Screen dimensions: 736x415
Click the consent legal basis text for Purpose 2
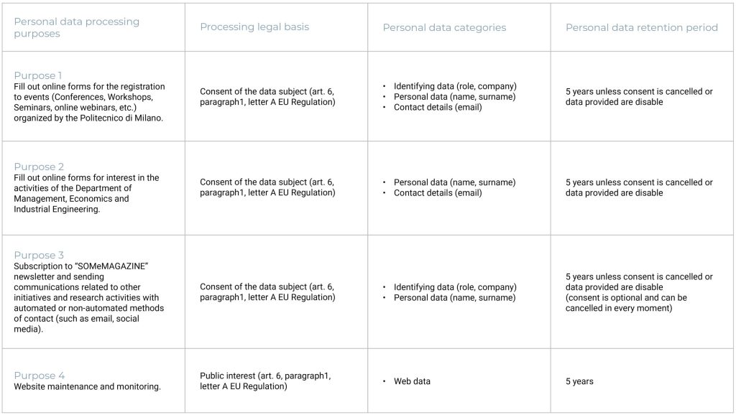pos(267,187)
